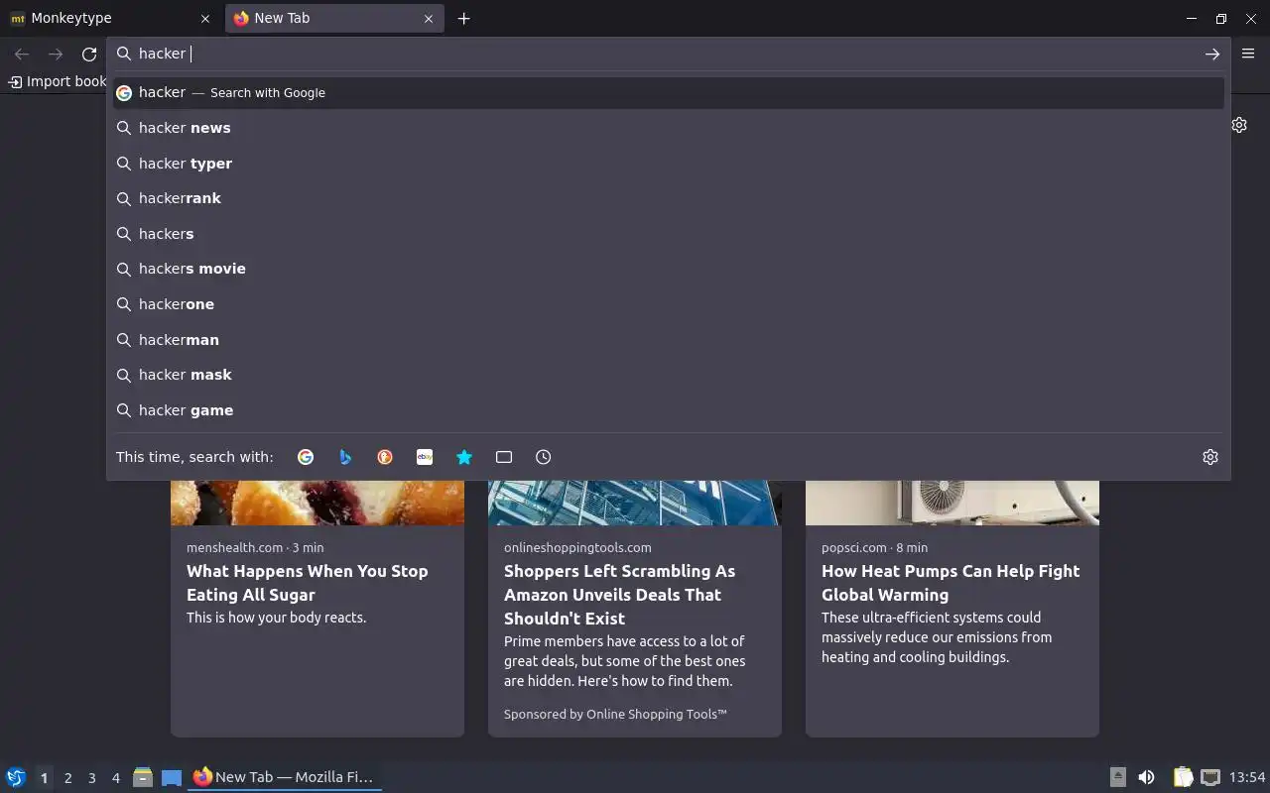Search this time with DuckDuckGo icon
The height and width of the screenshot is (793, 1270).
point(385,457)
